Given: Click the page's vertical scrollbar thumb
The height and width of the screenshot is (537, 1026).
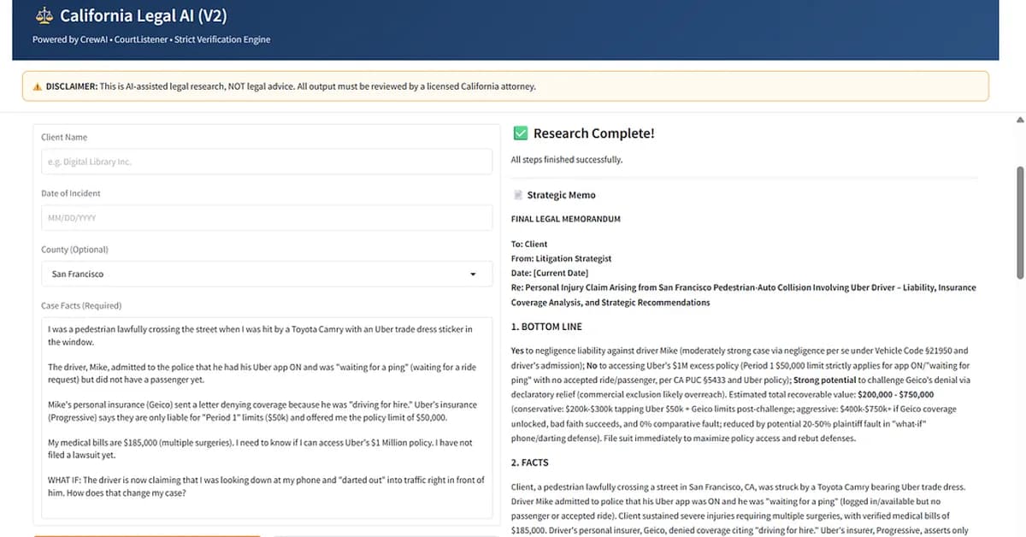Looking at the screenshot, I should click(x=1019, y=222).
